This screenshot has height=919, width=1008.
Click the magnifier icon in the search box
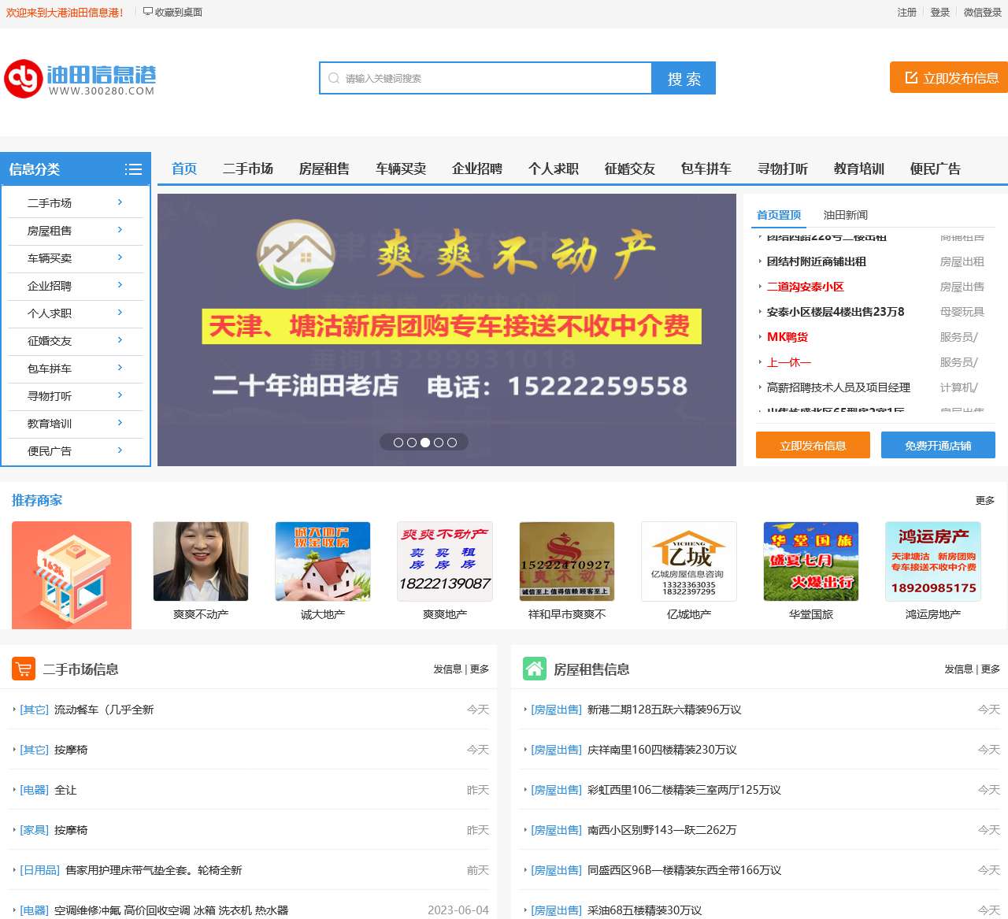[334, 78]
